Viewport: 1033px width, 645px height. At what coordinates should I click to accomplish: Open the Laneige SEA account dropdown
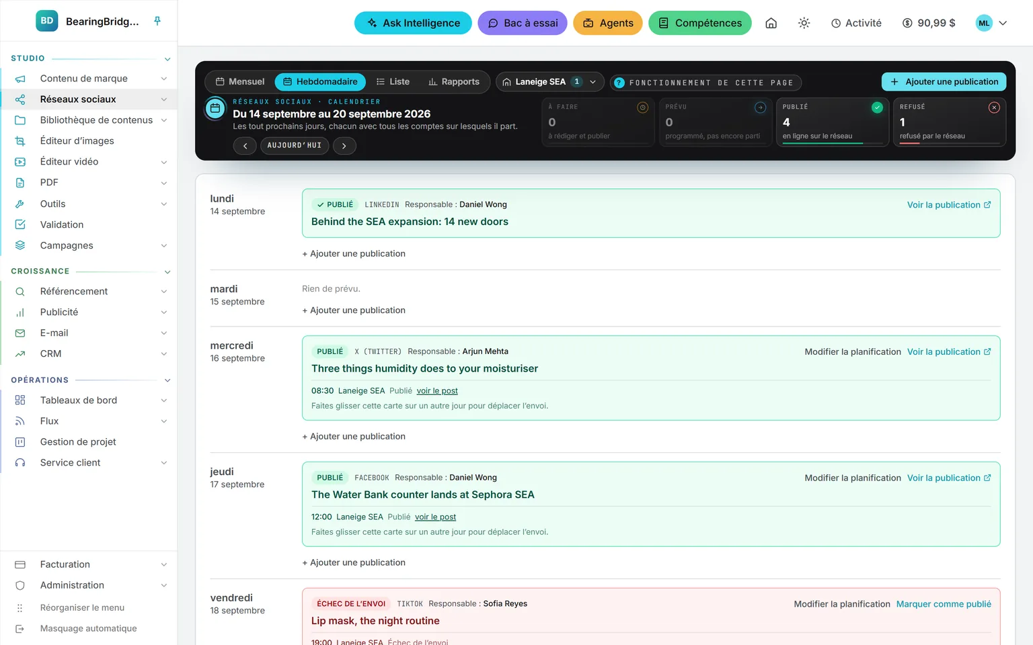[x=549, y=82]
